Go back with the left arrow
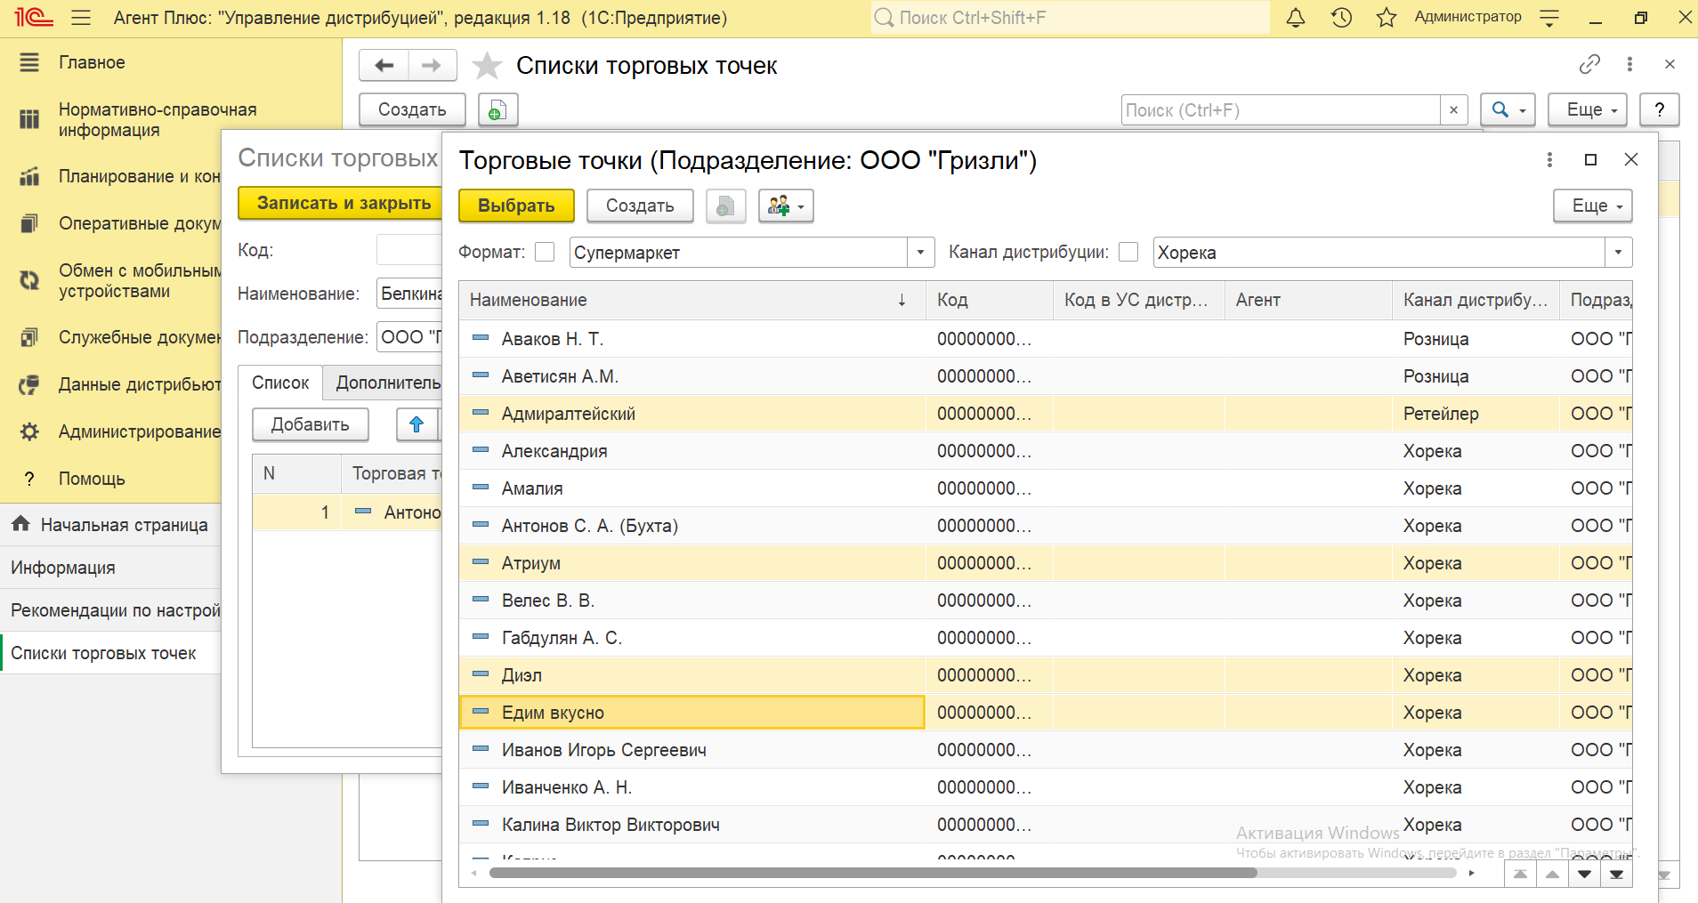The height and width of the screenshot is (903, 1698). click(x=384, y=65)
